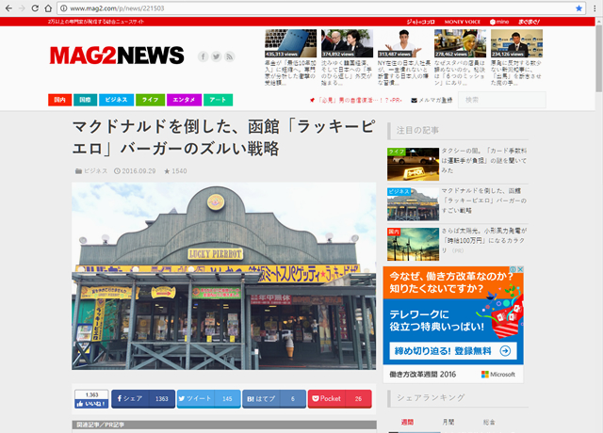
Task: Open the Twitter icon beside the logo
Action: click(x=216, y=56)
